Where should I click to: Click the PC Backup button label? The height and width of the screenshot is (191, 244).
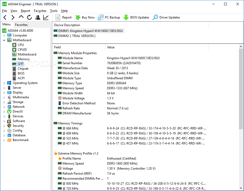point(112,17)
